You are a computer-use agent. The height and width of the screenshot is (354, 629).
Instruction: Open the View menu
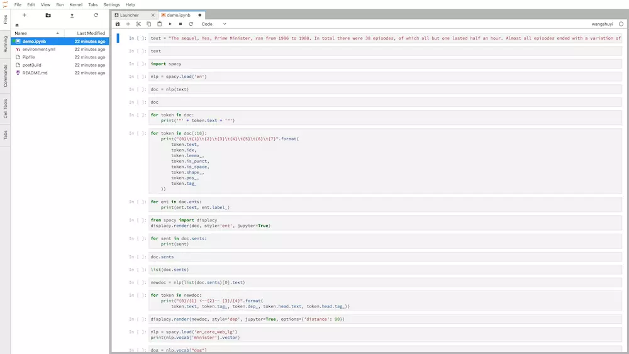(45, 5)
